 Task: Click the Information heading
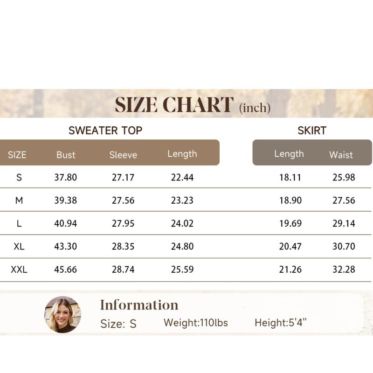[139, 305]
